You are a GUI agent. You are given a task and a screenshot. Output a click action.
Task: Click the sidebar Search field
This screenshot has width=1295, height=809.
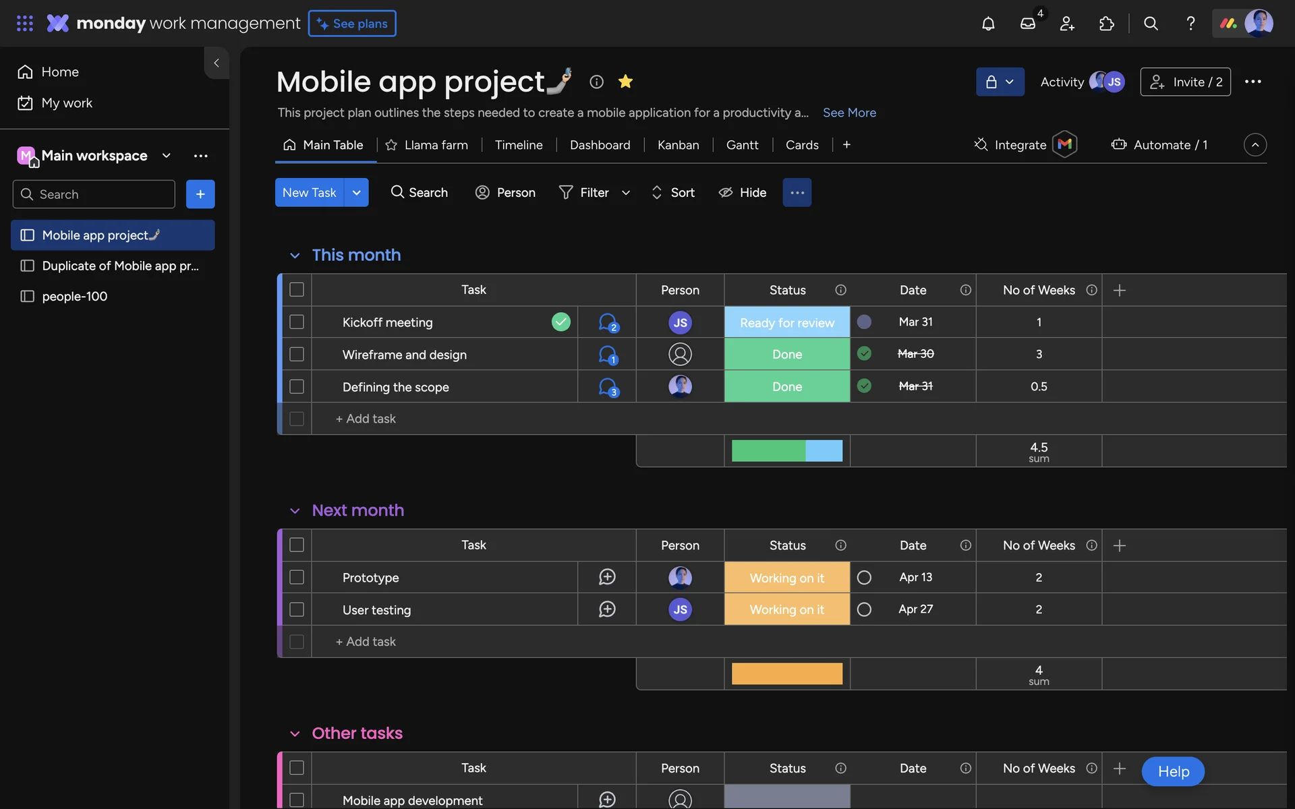tap(94, 194)
